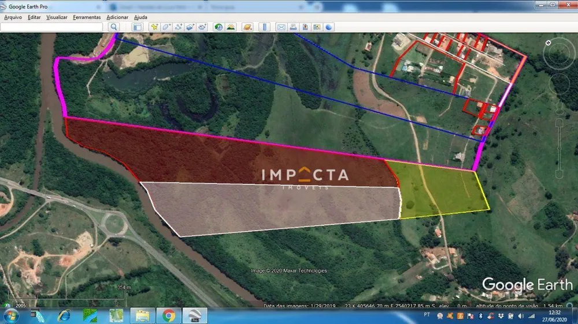Toggle the sidebar panel icon
This screenshot has width=578, height=324.
point(138,27)
